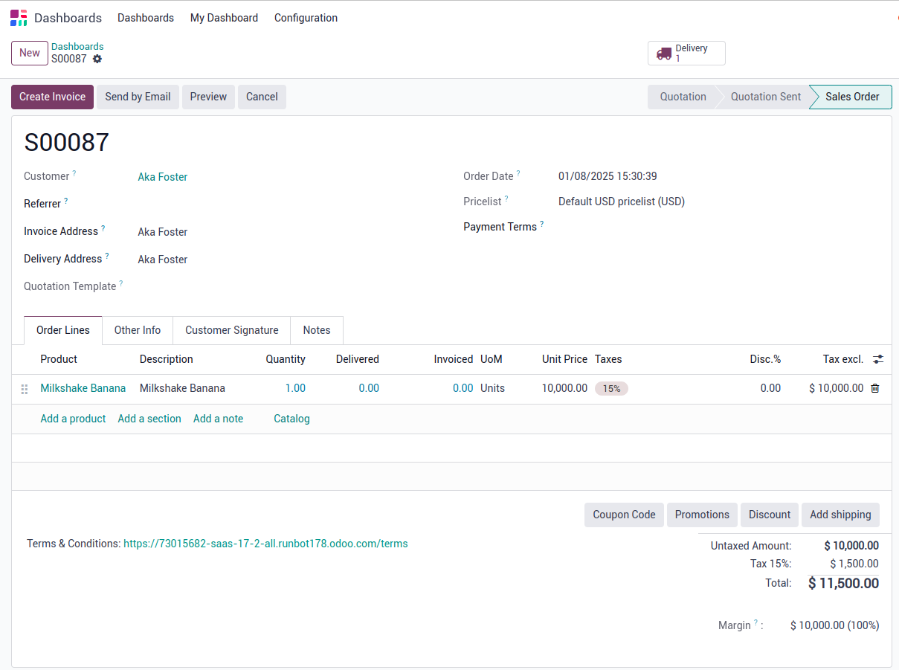The height and width of the screenshot is (670, 899).
Task: Show the Customer field help tooltip icon
Action: click(x=74, y=174)
